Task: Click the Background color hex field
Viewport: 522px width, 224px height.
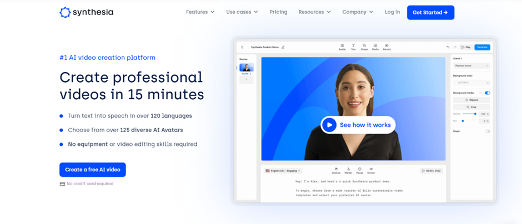Action: click(471, 83)
